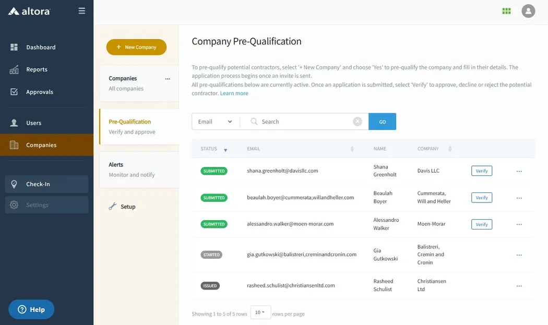548x325 pixels.
Task: Open row options for Moen-Morar
Action: 519,224
